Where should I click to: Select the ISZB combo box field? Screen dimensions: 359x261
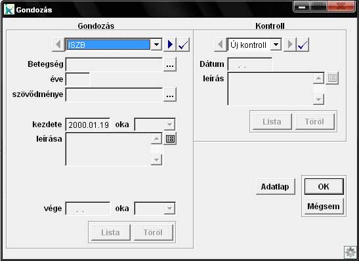(x=114, y=45)
